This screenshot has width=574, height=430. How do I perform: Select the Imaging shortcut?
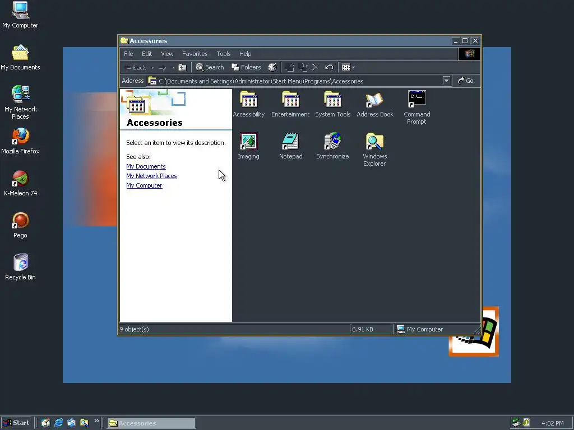click(248, 146)
